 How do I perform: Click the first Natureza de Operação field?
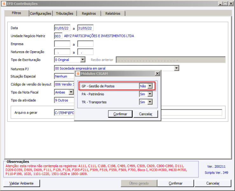(x=62, y=52)
